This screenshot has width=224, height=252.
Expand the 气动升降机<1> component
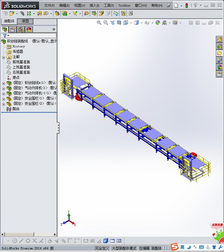(x=3, y=89)
